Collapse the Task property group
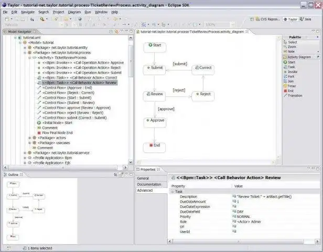 coord(172,192)
